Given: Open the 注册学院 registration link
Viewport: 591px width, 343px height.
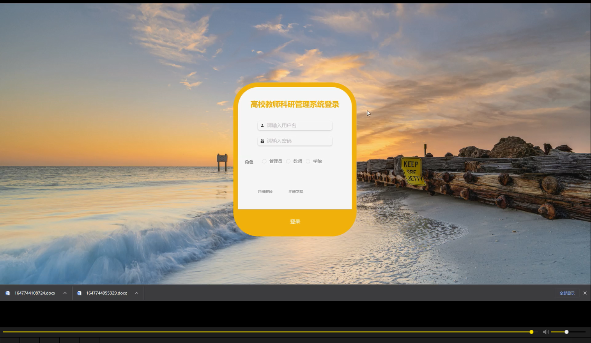Looking at the screenshot, I should [x=295, y=192].
